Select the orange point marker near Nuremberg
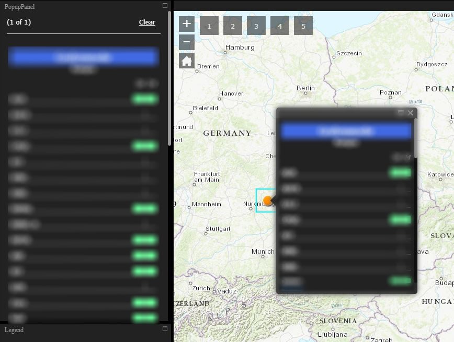Image resolution: width=454 pixels, height=342 pixels. 268,201
